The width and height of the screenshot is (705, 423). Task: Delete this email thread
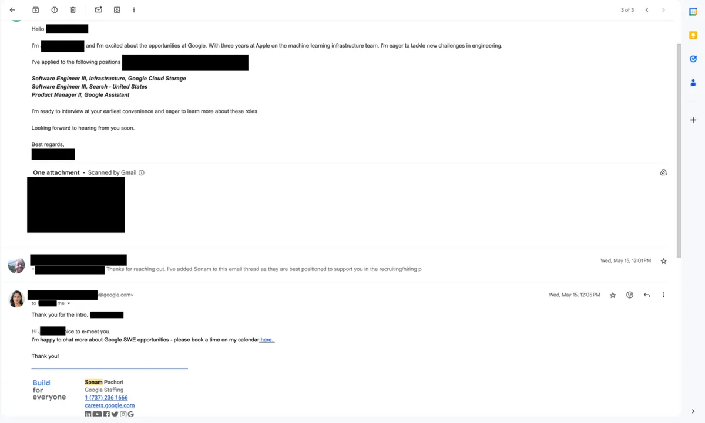click(x=73, y=10)
